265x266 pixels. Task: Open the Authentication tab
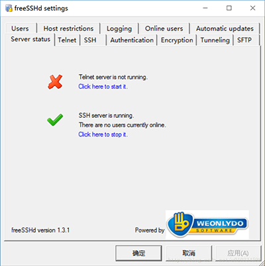pos(132,40)
